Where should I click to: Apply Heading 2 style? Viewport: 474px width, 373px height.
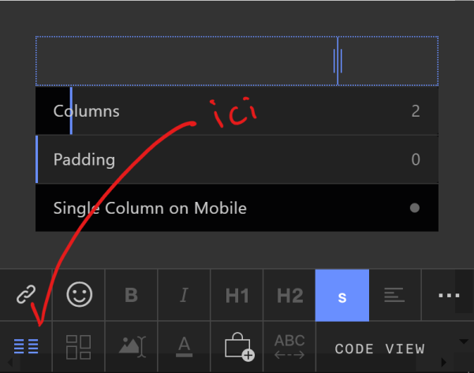289,295
